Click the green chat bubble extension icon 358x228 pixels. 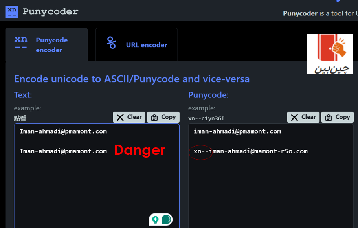(x=166, y=219)
